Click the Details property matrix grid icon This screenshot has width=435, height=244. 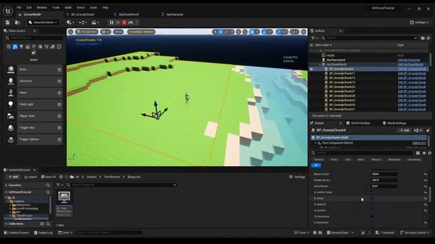[x=418, y=153]
